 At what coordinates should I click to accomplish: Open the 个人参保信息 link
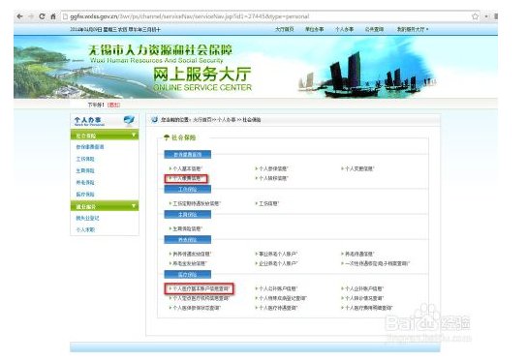tap(272, 168)
